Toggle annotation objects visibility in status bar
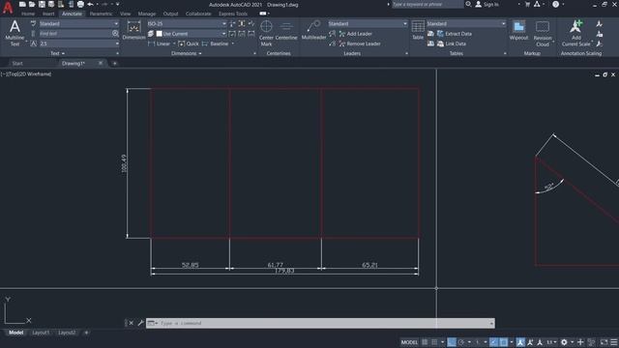 coord(520,342)
